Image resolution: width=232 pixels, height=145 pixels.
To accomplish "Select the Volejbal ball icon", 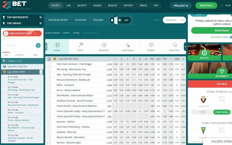I will [x=151, y=45].
